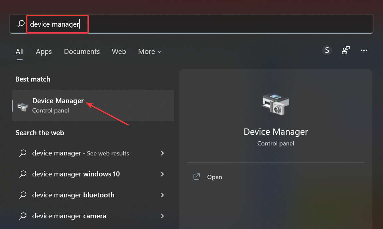Expand chevron next to 'See web results'
This screenshot has height=229, width=383.
[162, 153]
